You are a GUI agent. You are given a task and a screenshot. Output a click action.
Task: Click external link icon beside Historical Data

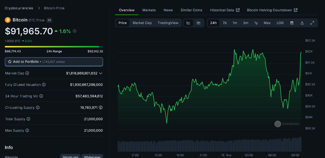pyautogui.click(x=238, y=10)
